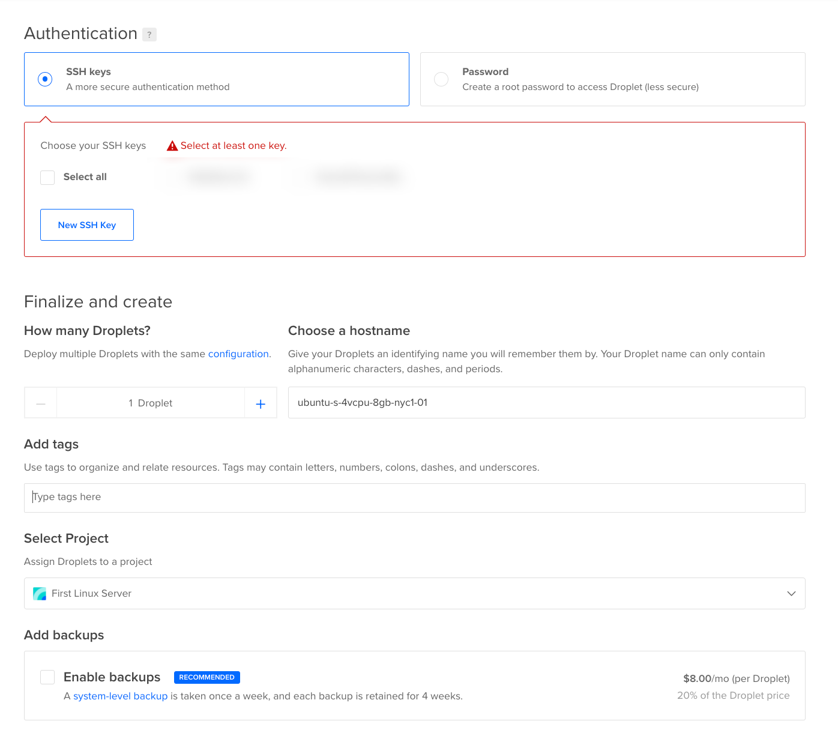Click the Select at least one key error

(x=234, y=146)
